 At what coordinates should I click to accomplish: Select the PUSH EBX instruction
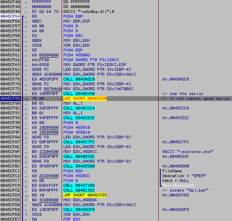[x=73, y=36]
